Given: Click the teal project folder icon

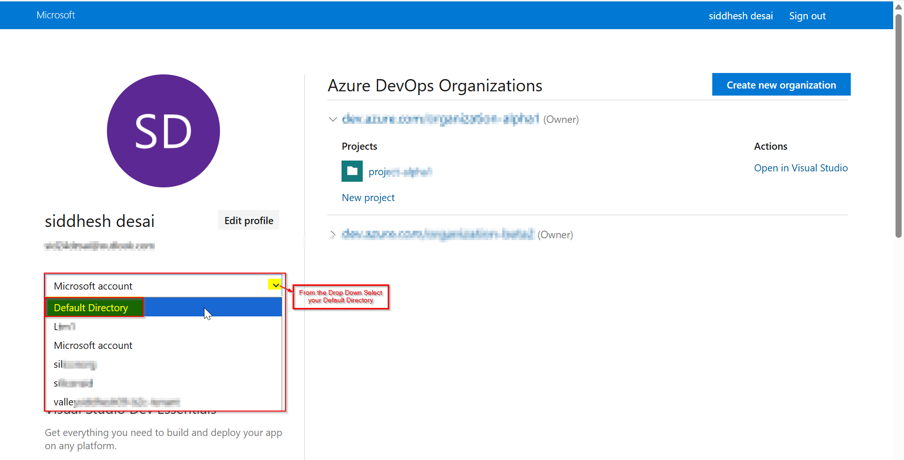Looking at the screenshot, I should [x=352, y=171].
